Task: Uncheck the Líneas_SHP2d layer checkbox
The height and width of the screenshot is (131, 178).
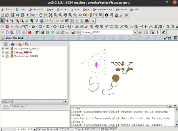Action: 7,52
